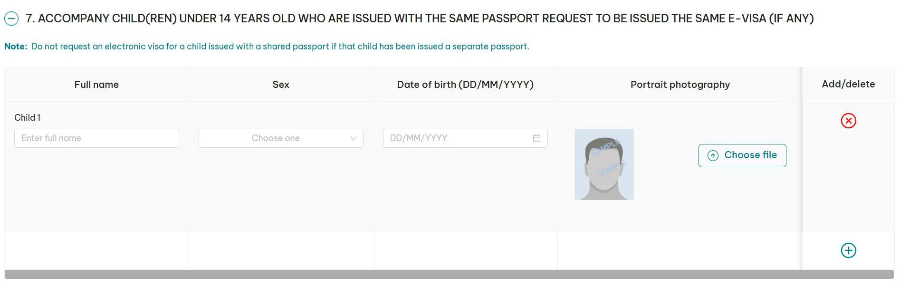The image size is (900, 287).
Task: Focus the DD/MM/YYYY date of birth field
Action: click(x=456, y=138)
